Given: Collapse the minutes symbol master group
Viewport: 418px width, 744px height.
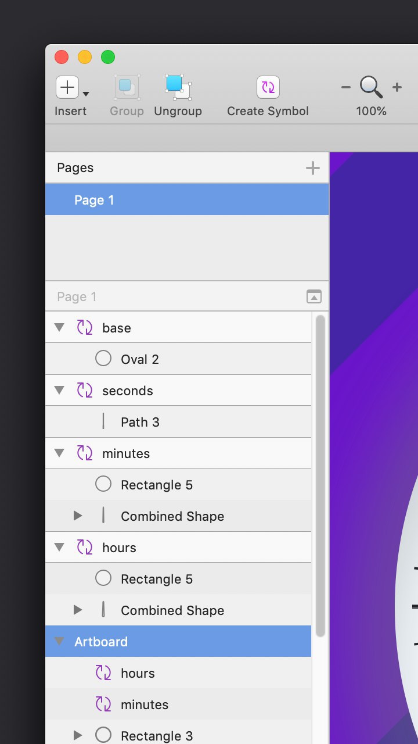Looking at the screenshot, I should point(59,453).
